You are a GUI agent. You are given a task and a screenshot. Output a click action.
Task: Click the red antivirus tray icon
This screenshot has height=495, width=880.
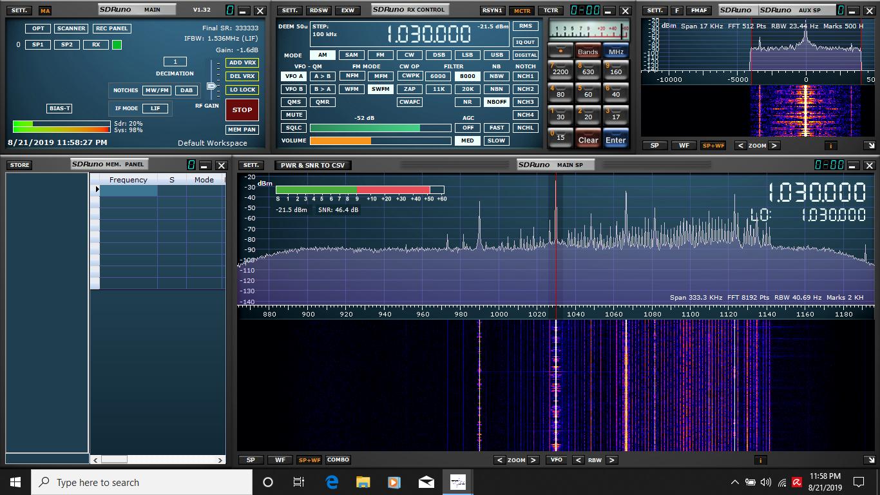[797, 482]
